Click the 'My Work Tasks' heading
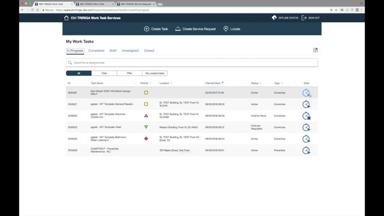384x216 pixels. coord(80,41)
